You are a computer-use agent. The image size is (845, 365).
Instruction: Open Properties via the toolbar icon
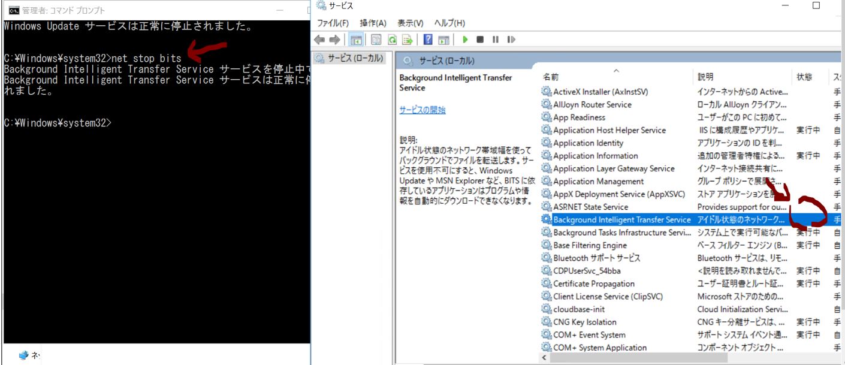[376, 40]
